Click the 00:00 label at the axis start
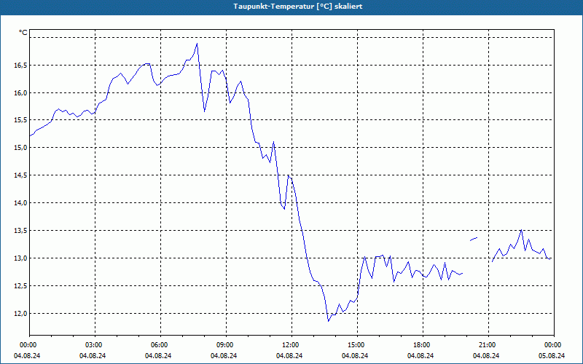Screen dimensions: 583x364 coord(29,345)
